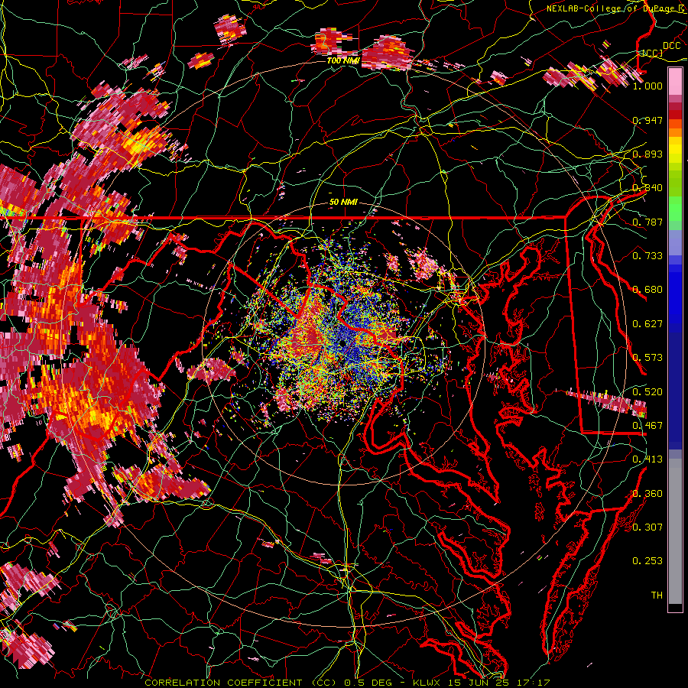Select the 0.520 scale value
This screenshot has width=688, height=688.
[647, 392]
